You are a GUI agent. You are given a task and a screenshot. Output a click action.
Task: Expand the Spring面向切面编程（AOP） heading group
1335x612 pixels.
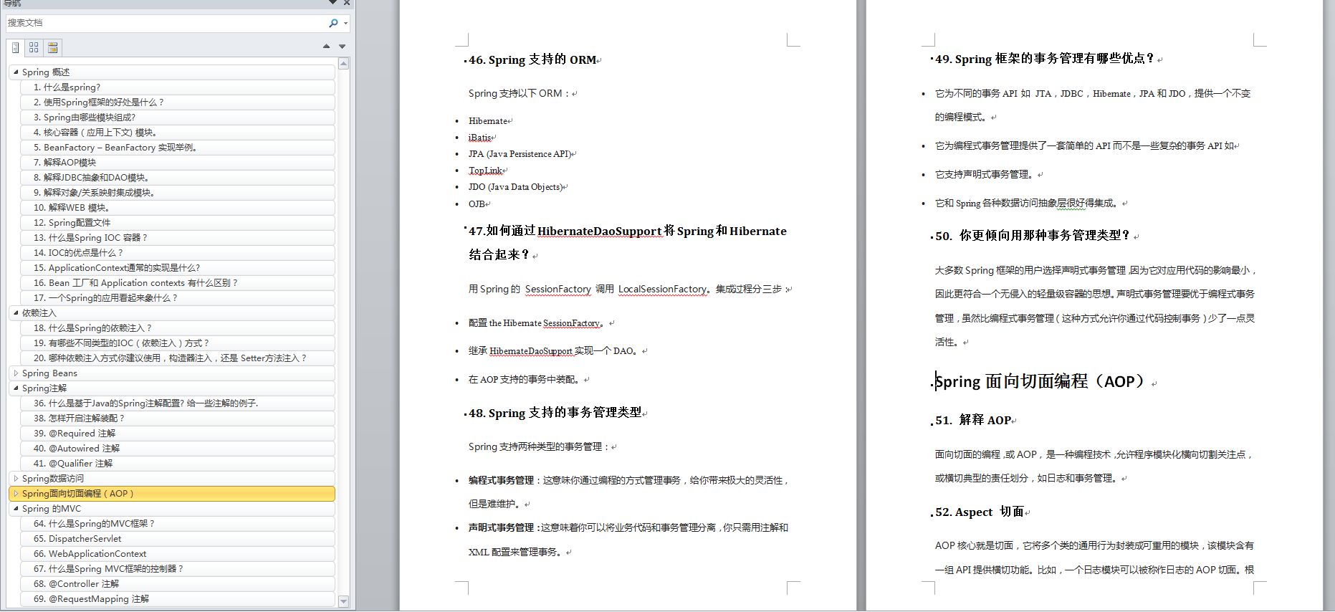tap(16, 493)
